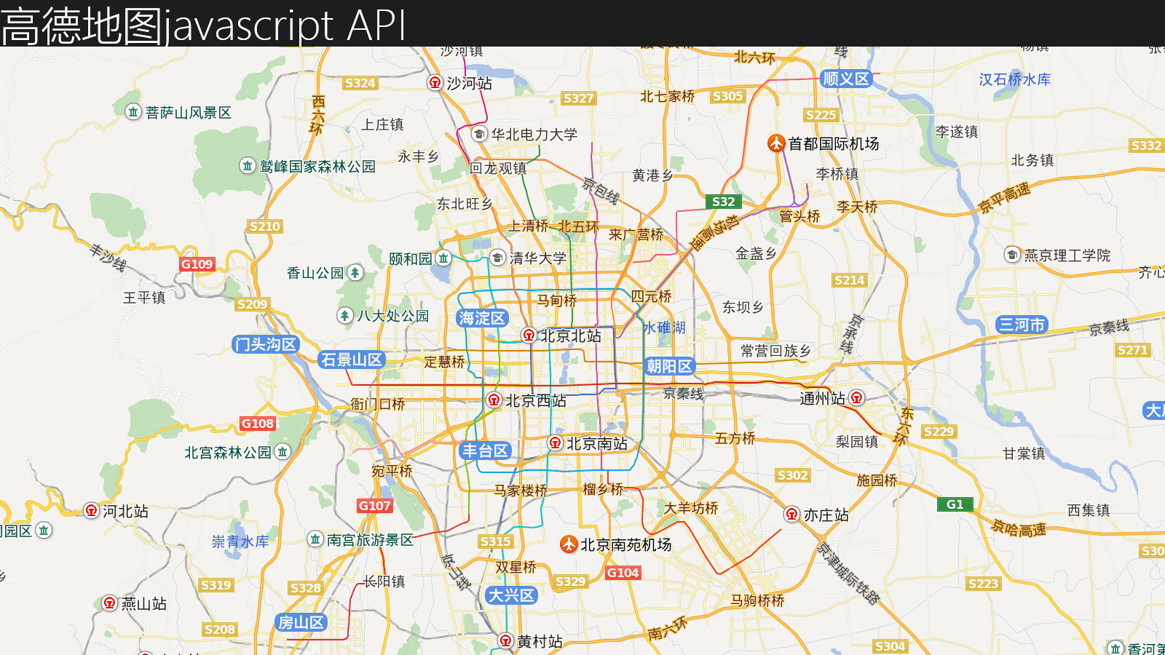Viewport: 1165px width, 655px height.
Task: Click the 八大处公园 tree icon
Action: pyautogui.click(x=345, y=316)
